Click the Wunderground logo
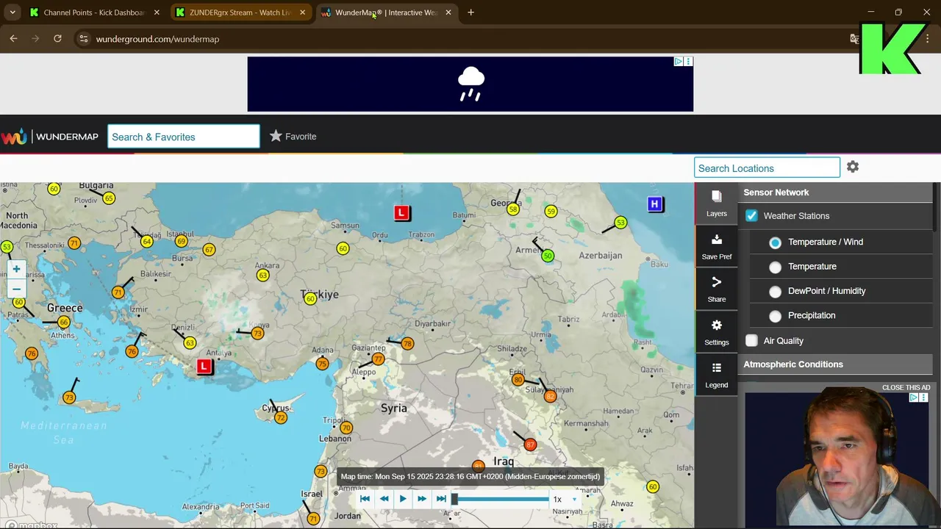941x529 pixels. pos(13,137)
